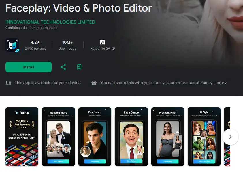
Task: Click the 244K reviews text
Action: [35, 49]
